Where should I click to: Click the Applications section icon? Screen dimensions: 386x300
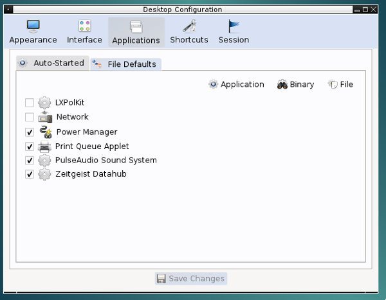tap(136, 27)
